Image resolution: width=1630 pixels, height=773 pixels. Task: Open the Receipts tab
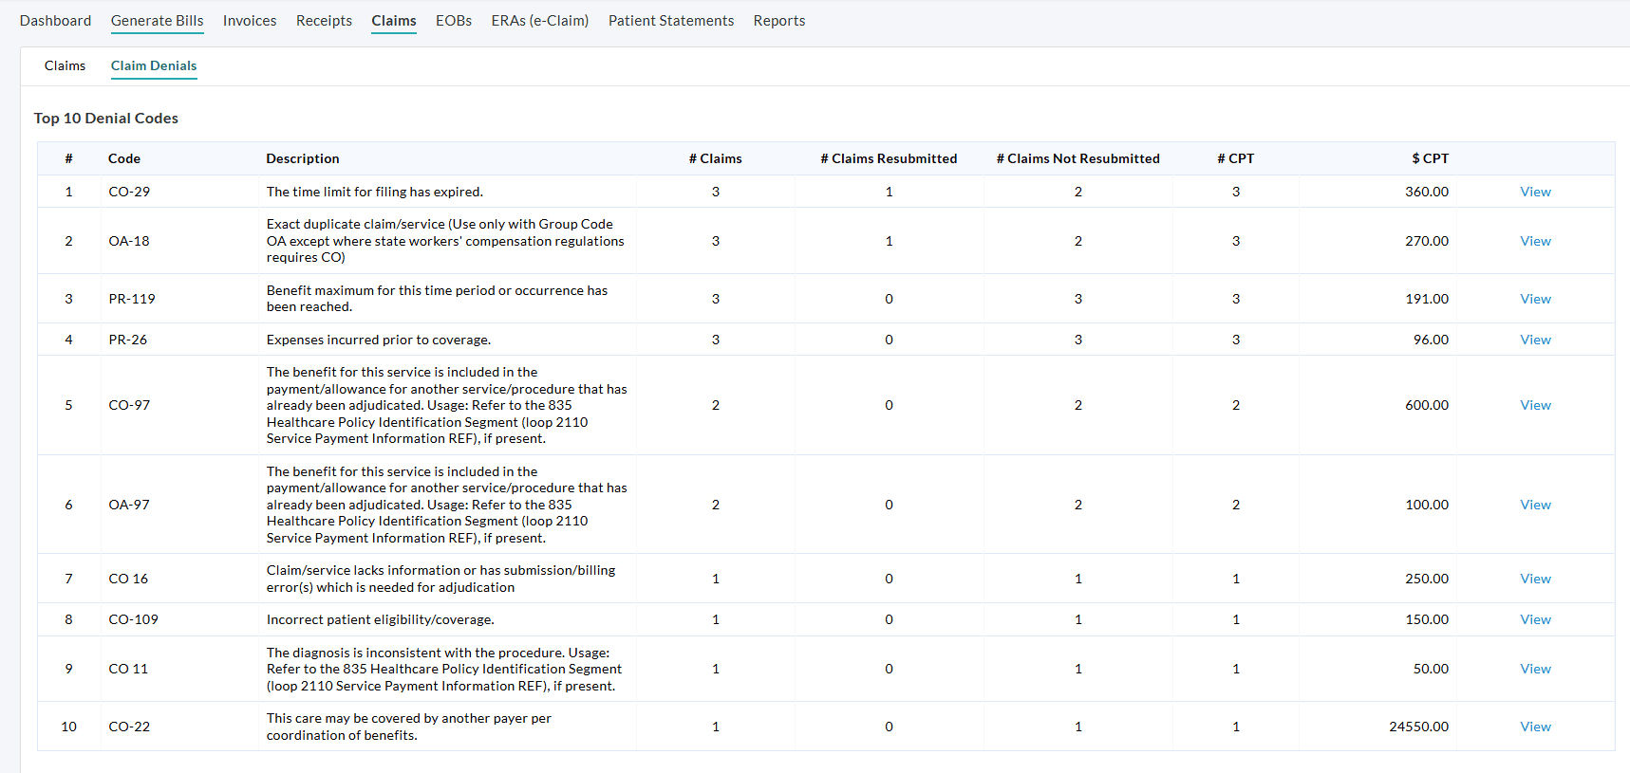point(324,21)
